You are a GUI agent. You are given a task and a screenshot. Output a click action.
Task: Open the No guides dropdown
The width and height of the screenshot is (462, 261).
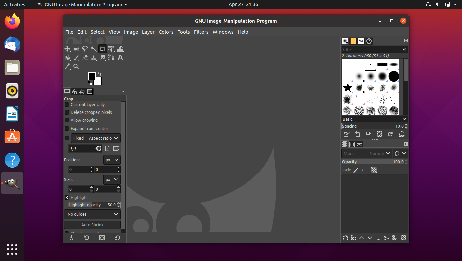pos(92,214)
